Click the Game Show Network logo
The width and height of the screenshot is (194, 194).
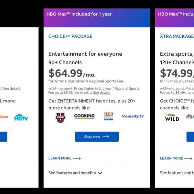pyautogui.click(x=109, y=116)
